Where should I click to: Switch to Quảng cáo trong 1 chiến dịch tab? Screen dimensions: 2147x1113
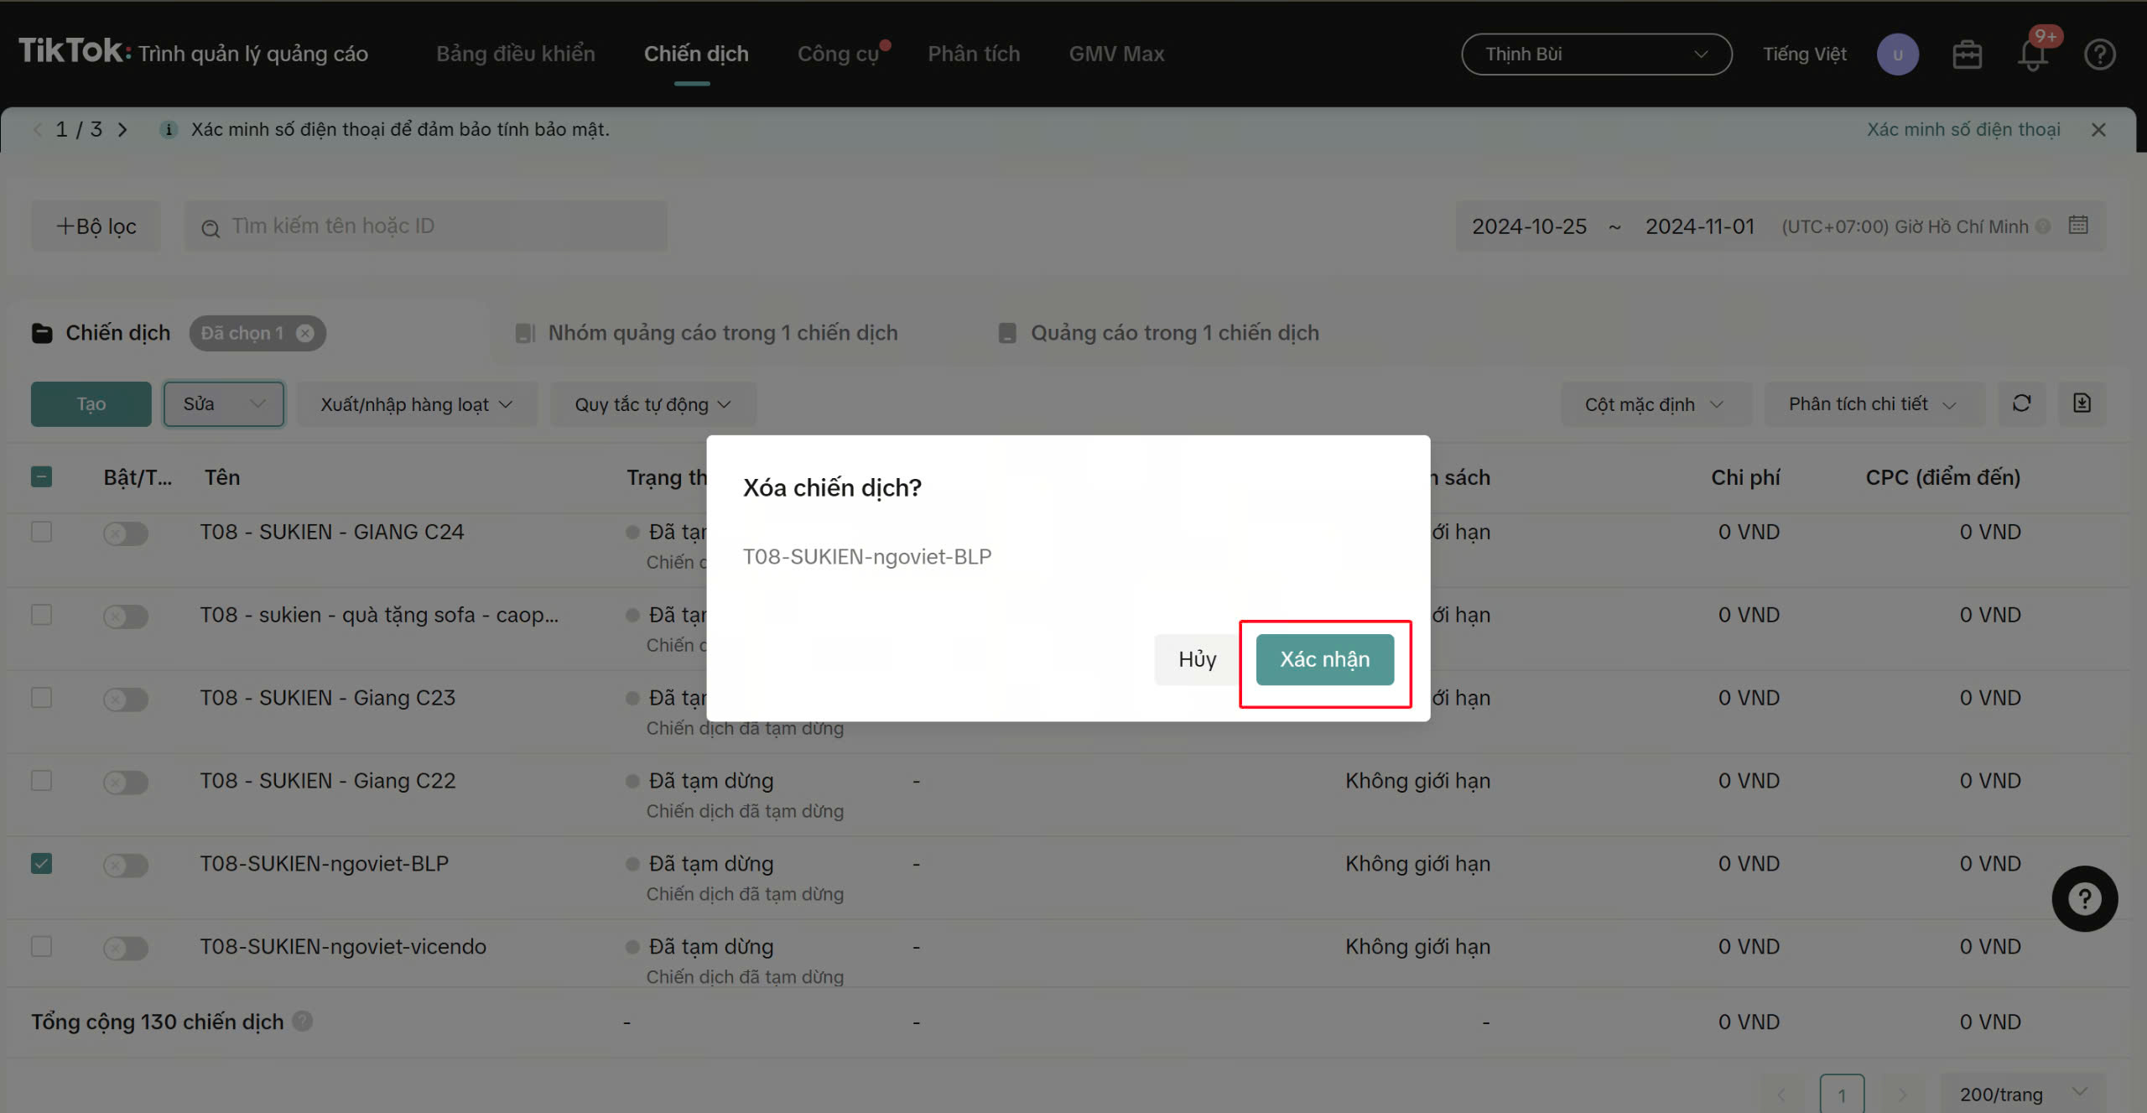(1174, 333)
